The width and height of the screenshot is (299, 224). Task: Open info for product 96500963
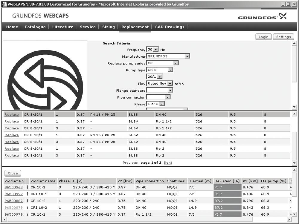(x=28, y=187)
